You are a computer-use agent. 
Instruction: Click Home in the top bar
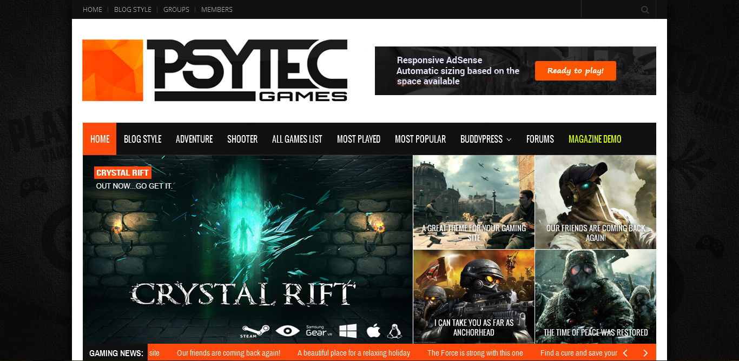(93, 9)
